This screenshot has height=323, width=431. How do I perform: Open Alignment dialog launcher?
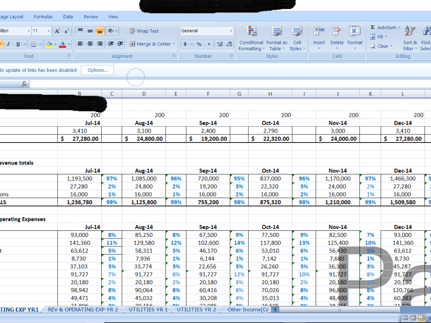(174, 56)
